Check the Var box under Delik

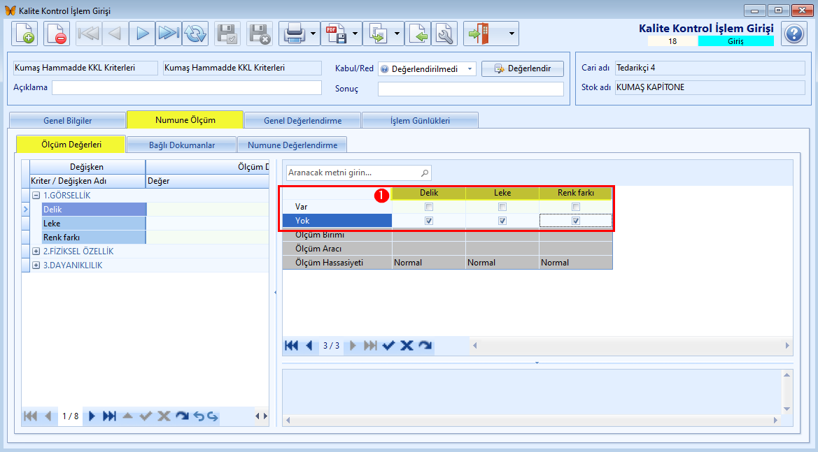point(429,207)
